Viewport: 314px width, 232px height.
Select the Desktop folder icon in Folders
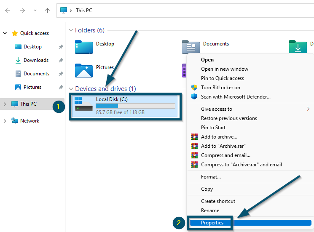pyautogui.click(x=84, y=47)
